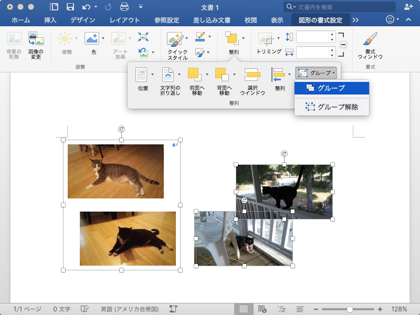Expand the グループ dropdown button
This screenshot has height=315, width=420.
coord(316,73)
